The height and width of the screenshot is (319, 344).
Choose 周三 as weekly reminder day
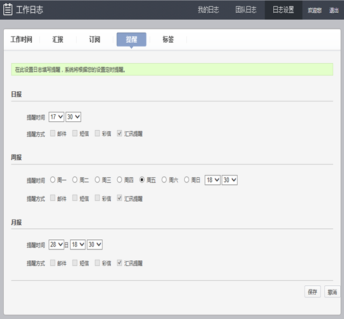click(97, 180)
